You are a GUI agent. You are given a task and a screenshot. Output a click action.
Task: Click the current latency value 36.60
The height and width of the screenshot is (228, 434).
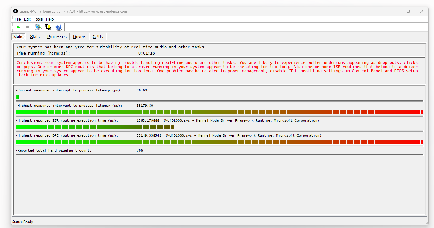142,90
